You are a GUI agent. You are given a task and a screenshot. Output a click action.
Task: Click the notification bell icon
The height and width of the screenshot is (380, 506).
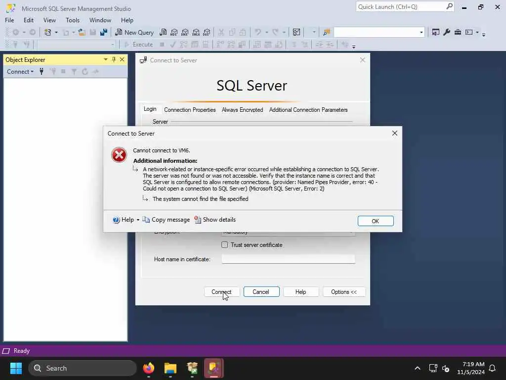492,368
